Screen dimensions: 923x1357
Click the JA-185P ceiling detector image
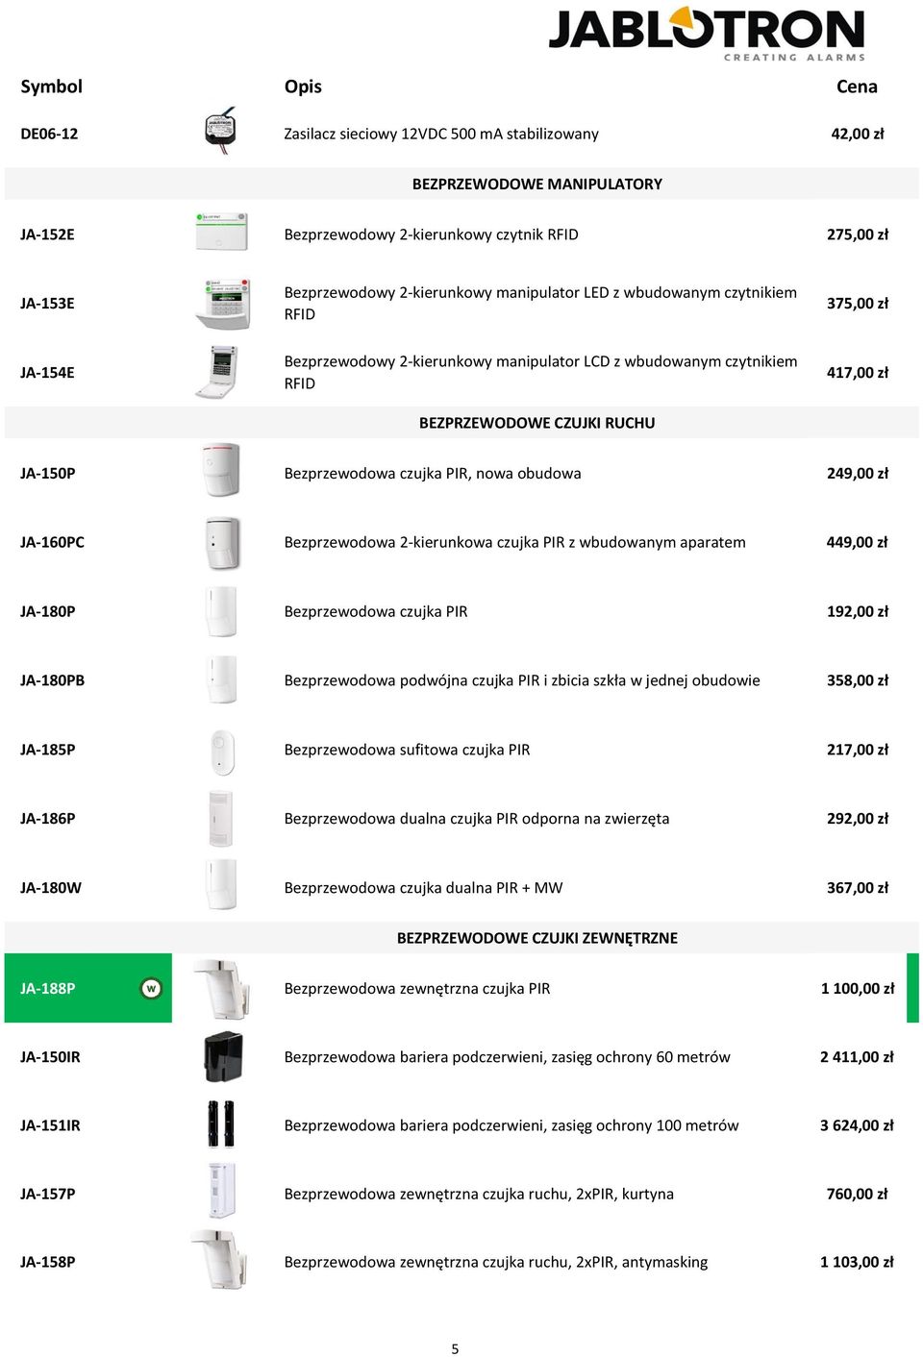click(x=222, y=752)
